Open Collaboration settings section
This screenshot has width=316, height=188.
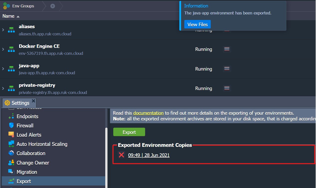pos(31,153)
